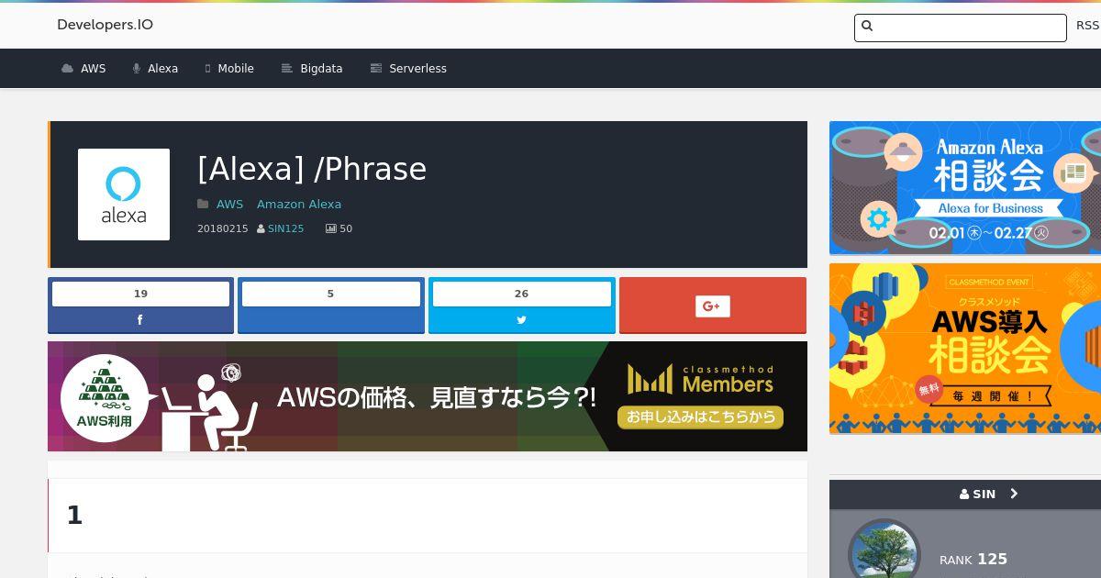The width and height of the screenshot is (1101, 578).
Task: Open the classmethod Members AWS pricing banner
Action: tap(428, 396)
